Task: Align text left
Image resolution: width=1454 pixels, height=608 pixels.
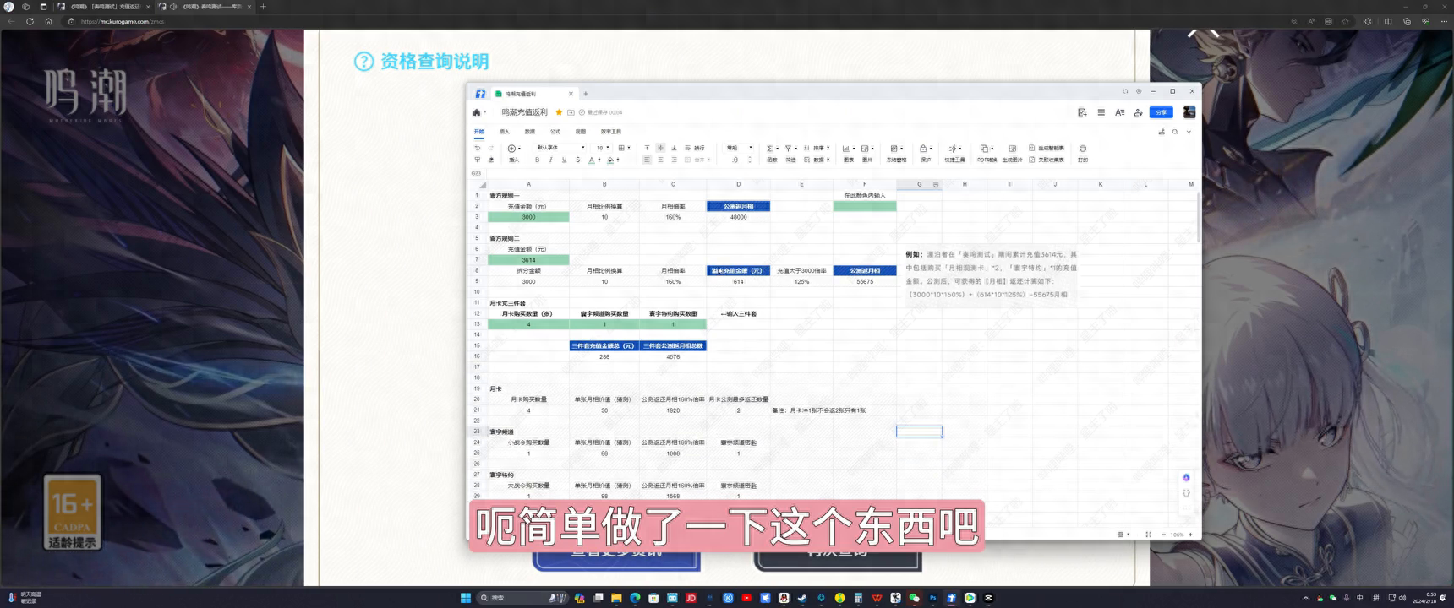Action: tap(647, 160)
